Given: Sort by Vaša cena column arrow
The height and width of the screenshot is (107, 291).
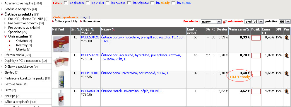Looking at the screenshot, I should [247, 29].
